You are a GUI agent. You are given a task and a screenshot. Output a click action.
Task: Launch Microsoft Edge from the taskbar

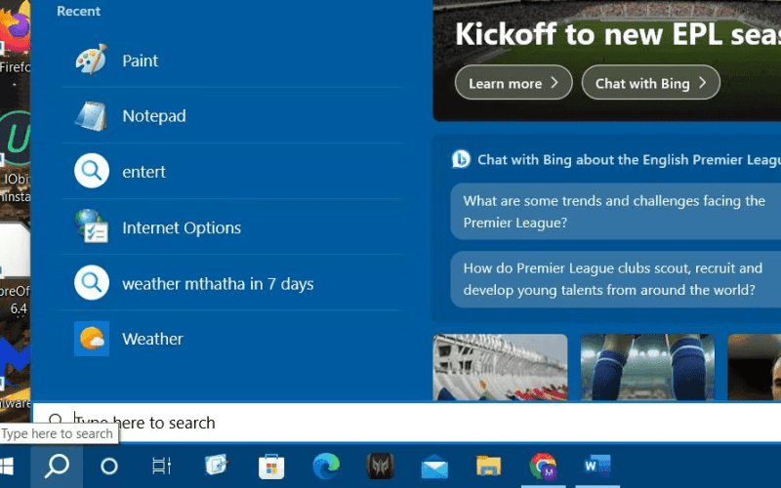[x=326, y=467]
